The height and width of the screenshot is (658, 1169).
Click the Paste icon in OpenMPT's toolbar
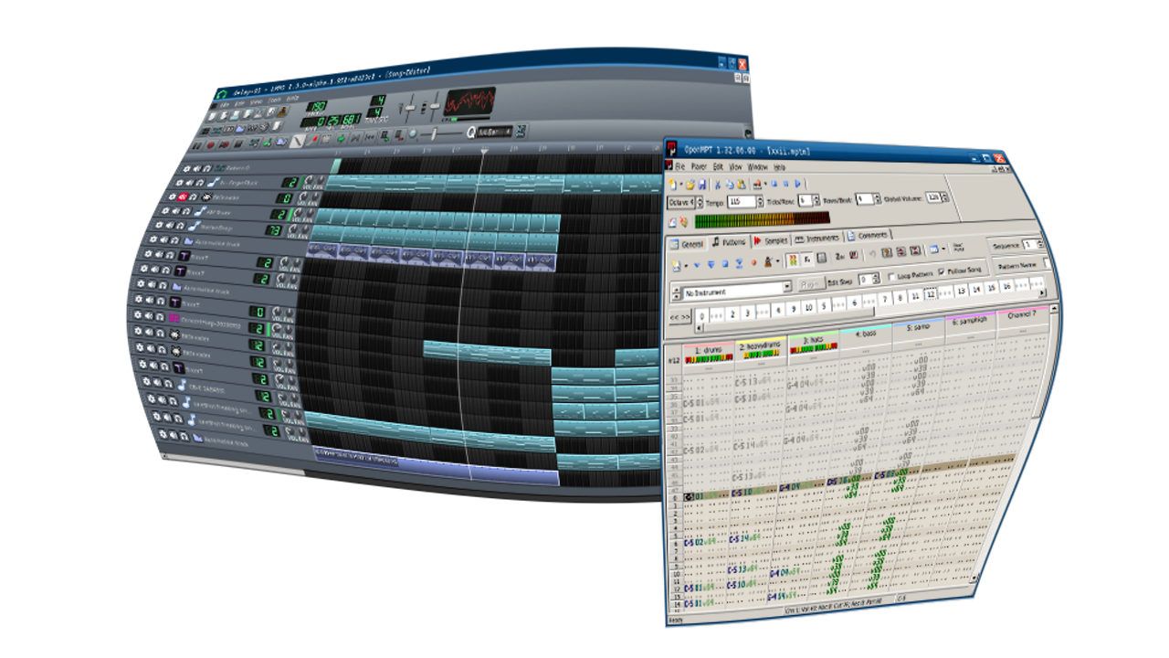pos(741,186)
